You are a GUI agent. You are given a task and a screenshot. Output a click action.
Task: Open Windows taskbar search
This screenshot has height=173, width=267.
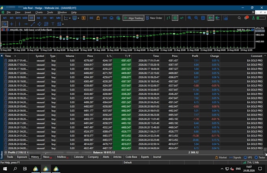point(15,169)
